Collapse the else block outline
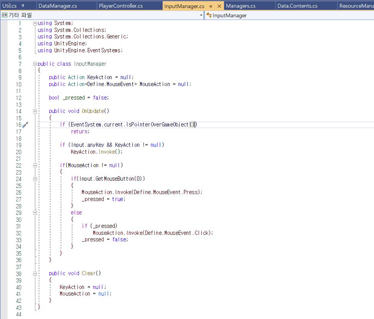This screenshot has width=374, height=319. tap(35, 213)
